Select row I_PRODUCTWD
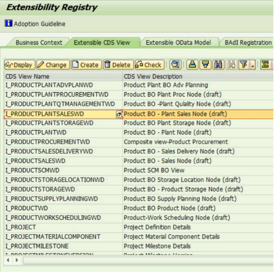Screen dimensions: 275x272 coord(63,208)
